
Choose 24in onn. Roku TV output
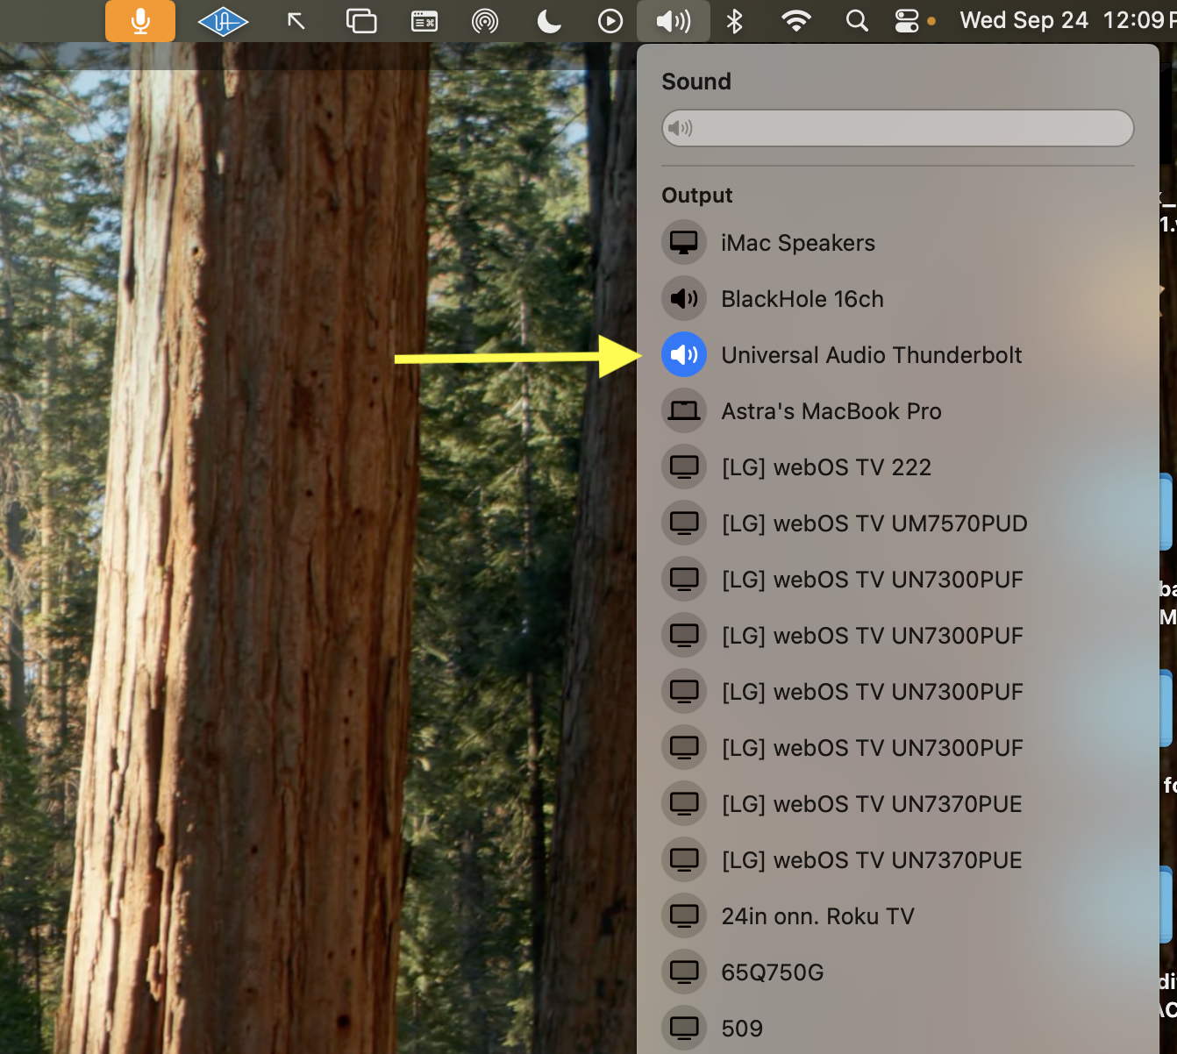coord(817,916)
